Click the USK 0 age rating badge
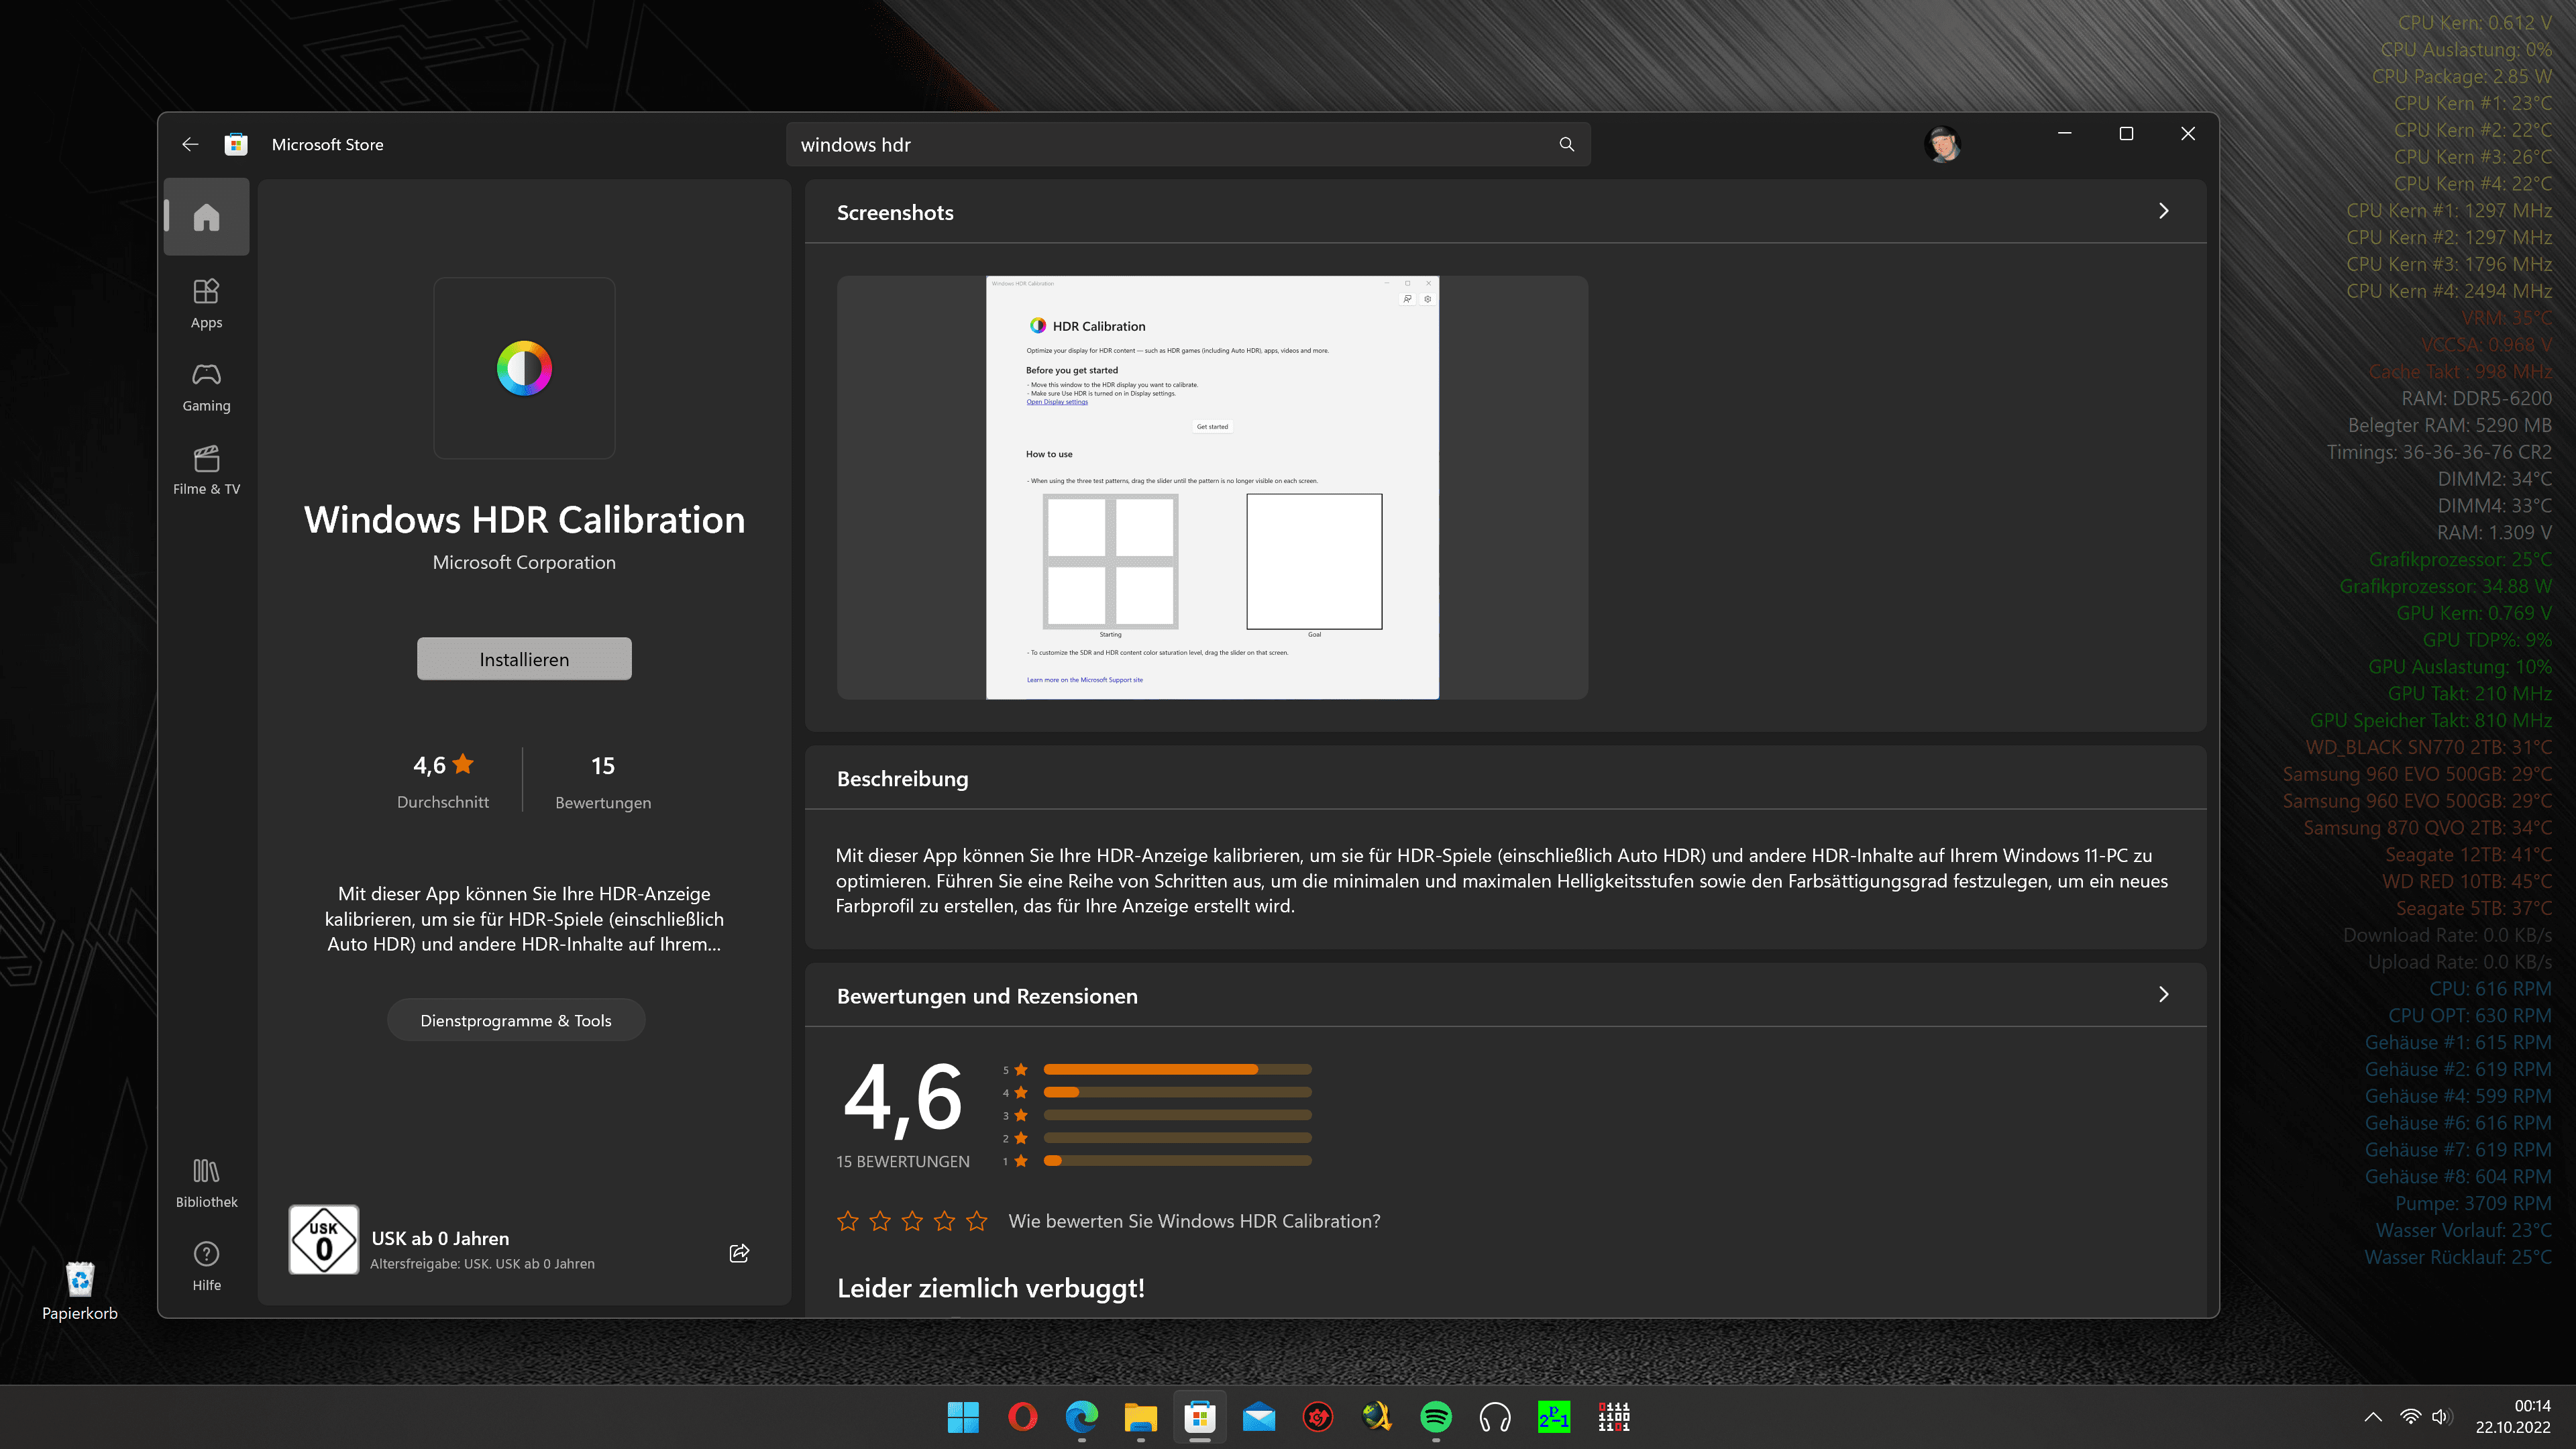Image resolution: width=2576 pixels, height=1449 pixels. (324, 1239)
